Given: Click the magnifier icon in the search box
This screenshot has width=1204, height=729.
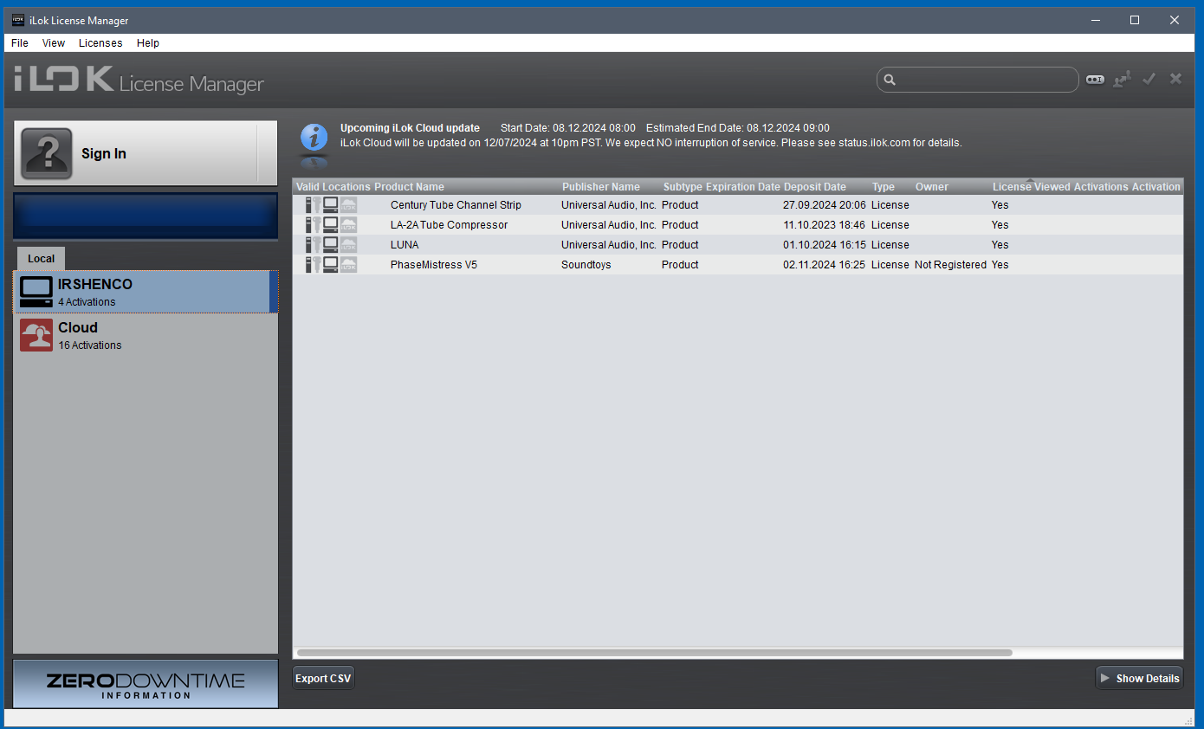Looking at the screenshot, I should pyautogui.click(x=889, y=80).
